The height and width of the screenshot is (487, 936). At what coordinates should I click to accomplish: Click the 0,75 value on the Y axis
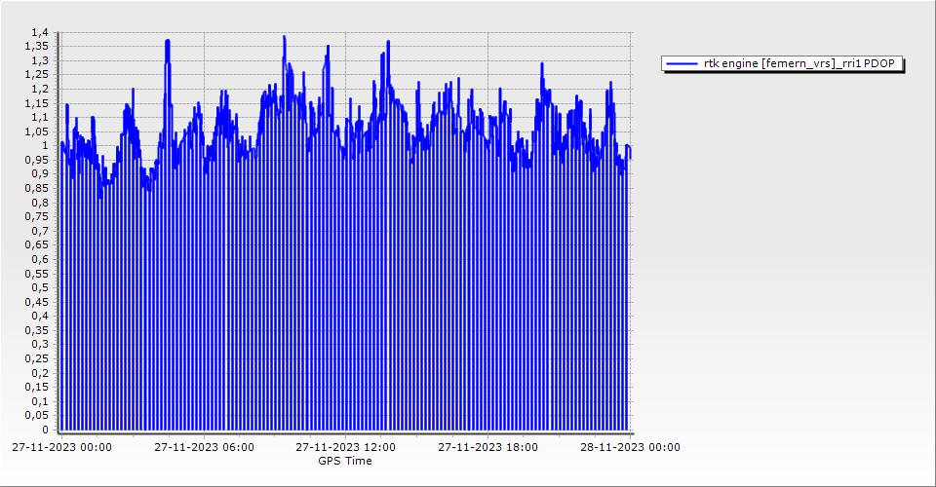click(37, 217)
